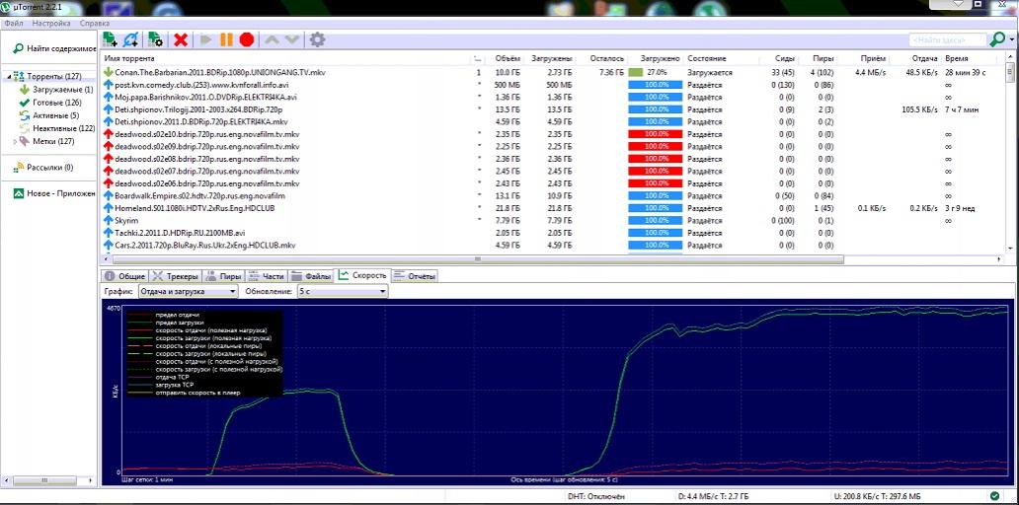This screenshot has height=505, width=1019.
Task: Switch to the Общие tab
Action: [x=125, y=276]
